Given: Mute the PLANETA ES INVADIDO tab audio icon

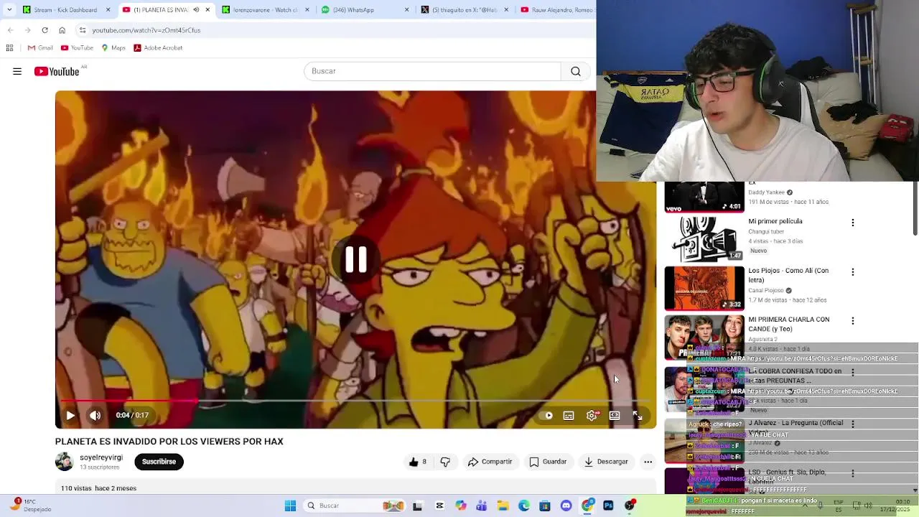Looking at the screenshot, I should point(196,10).
